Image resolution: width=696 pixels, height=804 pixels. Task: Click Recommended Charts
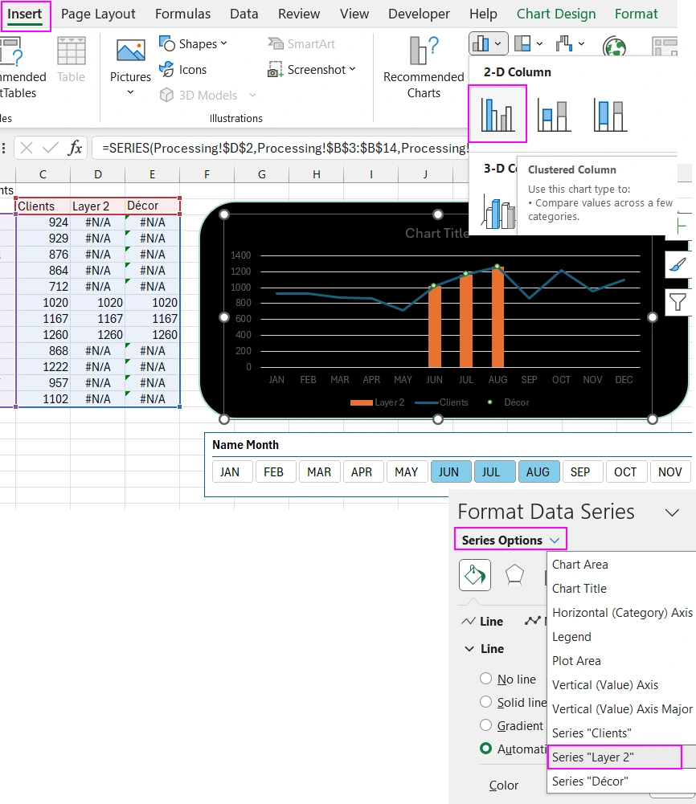tap(422, 72)
